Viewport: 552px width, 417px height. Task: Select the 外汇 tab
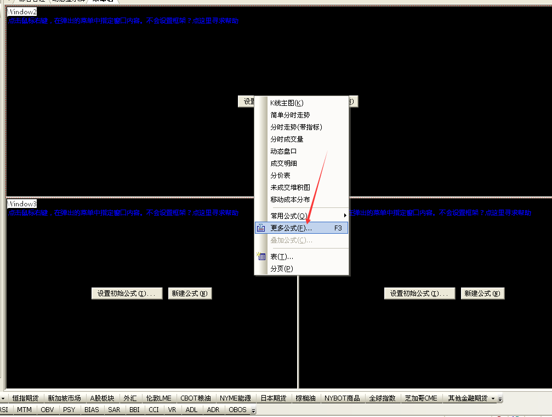pyautogui.click(x=130, y=398)
